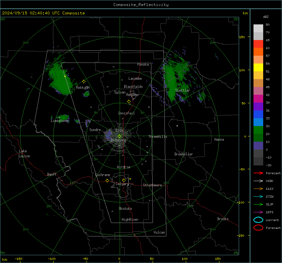This screenshot has width=282, height=263.
Task: Click the cyan 'current' ellipse legend icon
Action: pos(258,220)
